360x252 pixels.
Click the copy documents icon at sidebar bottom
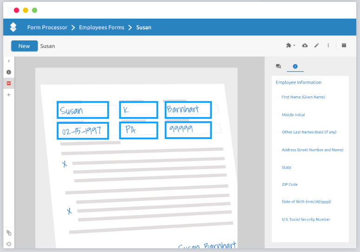tap(9, 233)
